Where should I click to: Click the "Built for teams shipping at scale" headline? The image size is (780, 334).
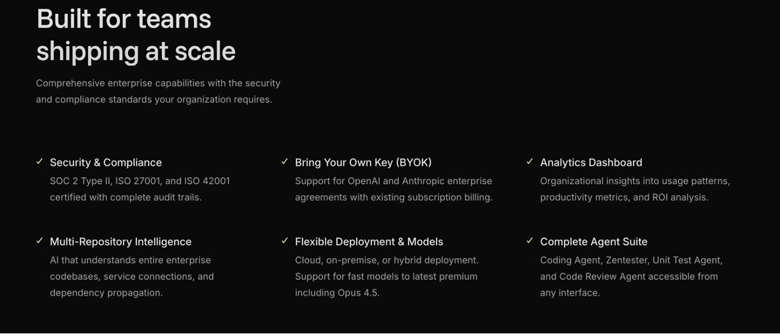pos(136,35)
